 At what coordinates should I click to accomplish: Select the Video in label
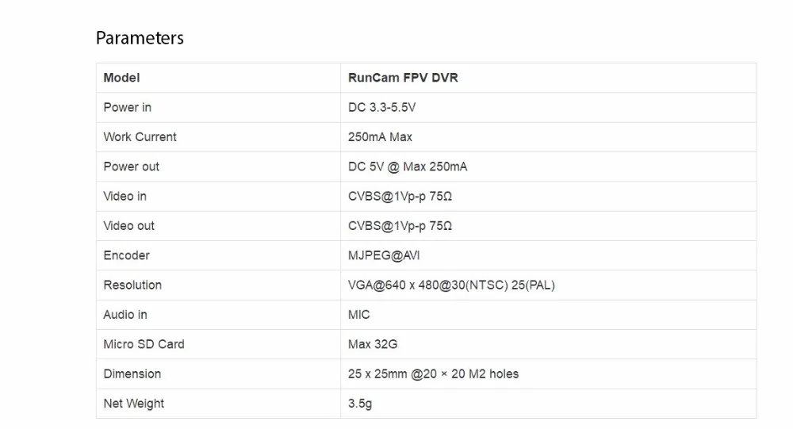pyautogui.click(x=125, y=197)
